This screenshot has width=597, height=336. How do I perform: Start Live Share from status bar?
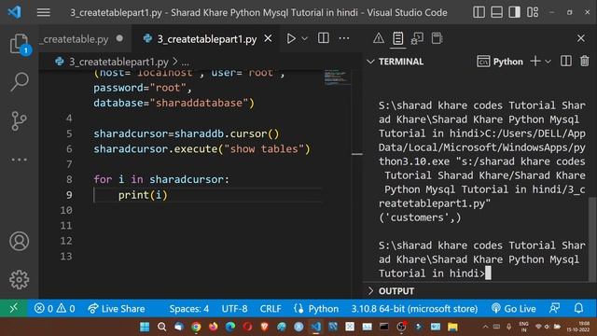(x=116, y=308)
